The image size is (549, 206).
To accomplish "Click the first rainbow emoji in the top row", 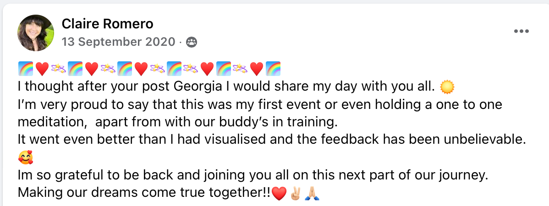I will tap(25, 69).
